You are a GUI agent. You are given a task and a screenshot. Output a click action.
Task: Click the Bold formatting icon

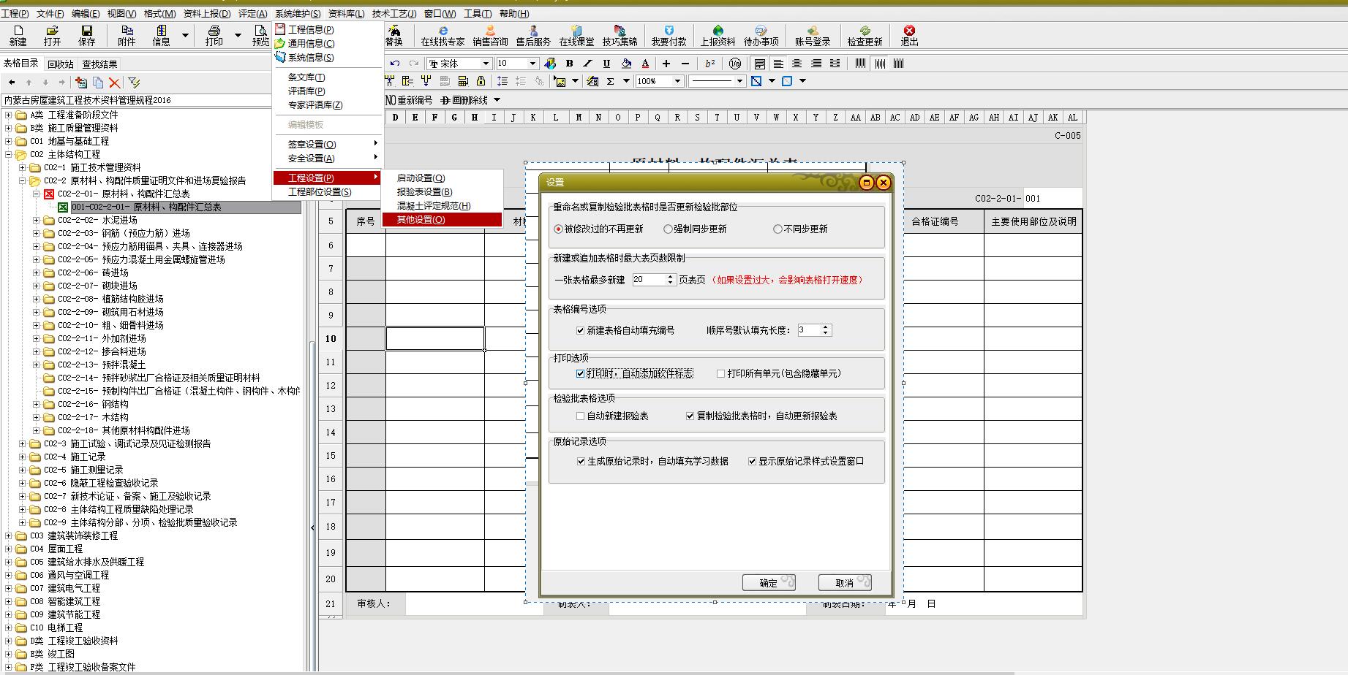[x=569, y=64]
